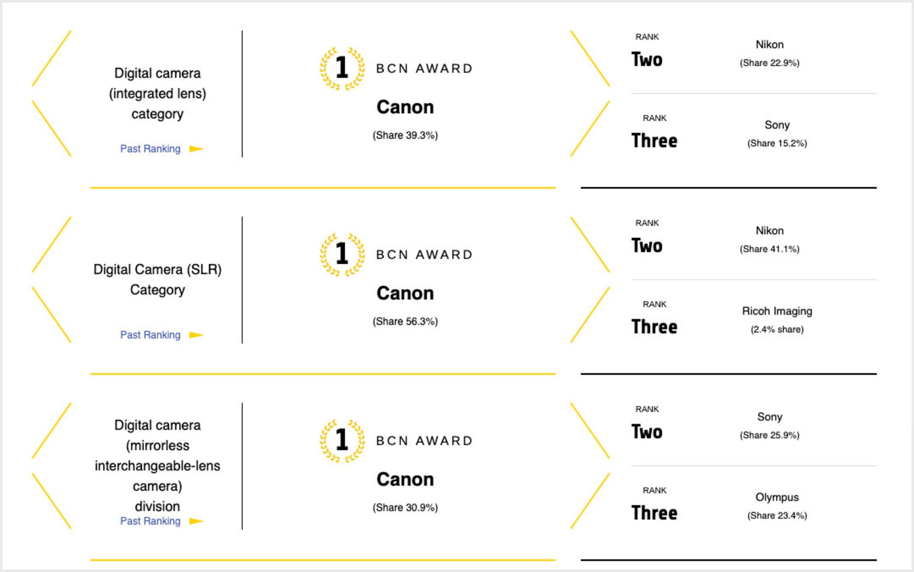Click Olympus rank three entry

click(x=777, y=498)
